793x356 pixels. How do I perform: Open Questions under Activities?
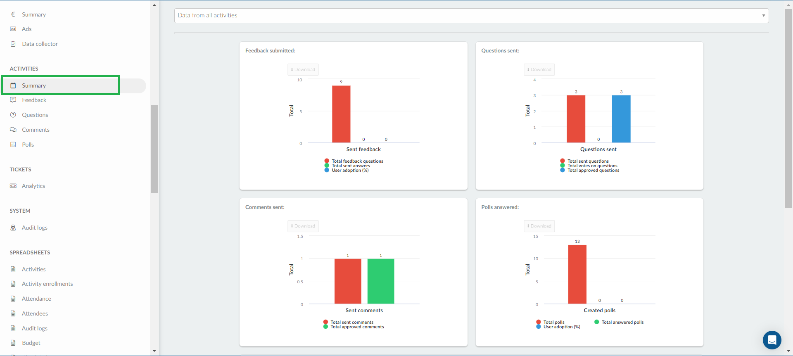pos(35,115)
